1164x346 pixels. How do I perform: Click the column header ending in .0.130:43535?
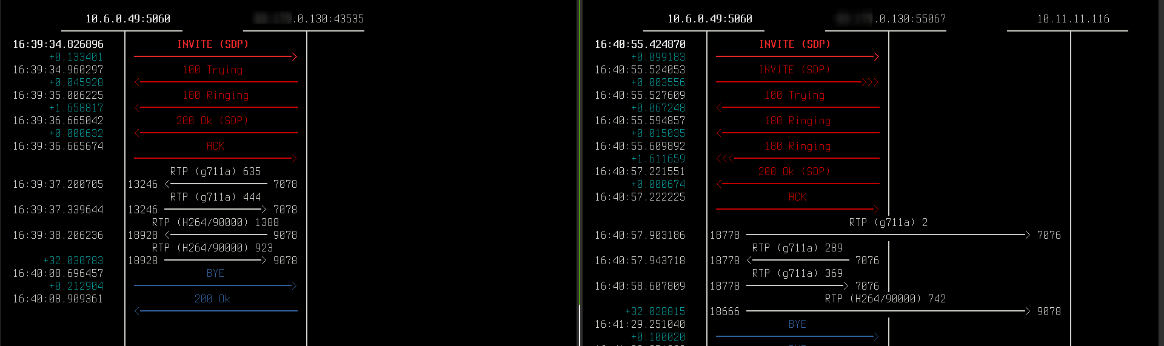pos(309,19)
